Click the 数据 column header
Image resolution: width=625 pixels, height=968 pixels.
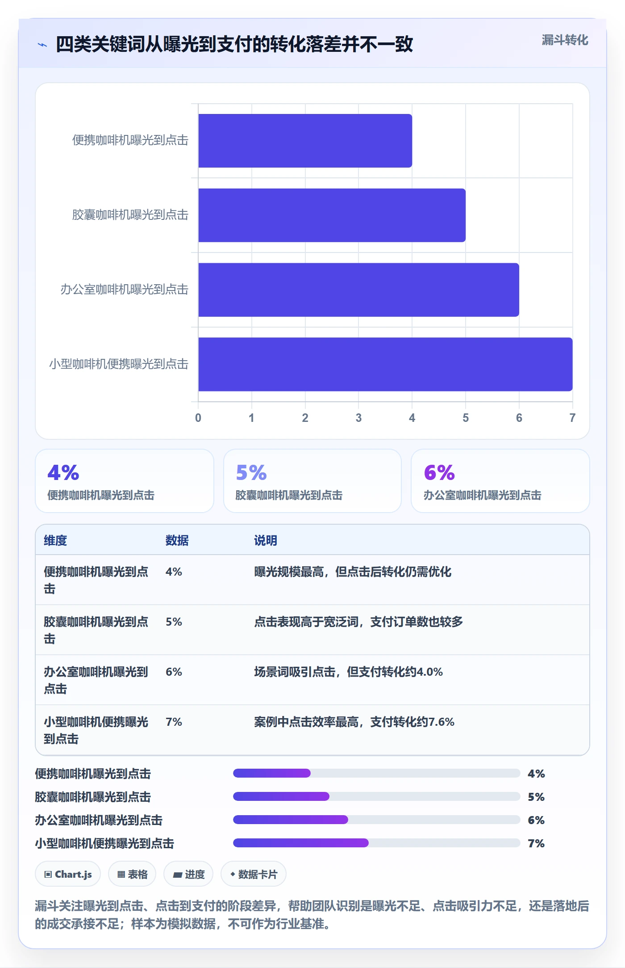(177, 540)
